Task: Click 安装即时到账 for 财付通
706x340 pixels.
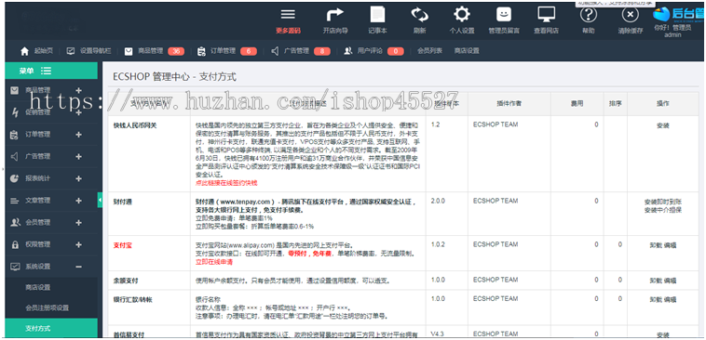Action: [663, 203]
